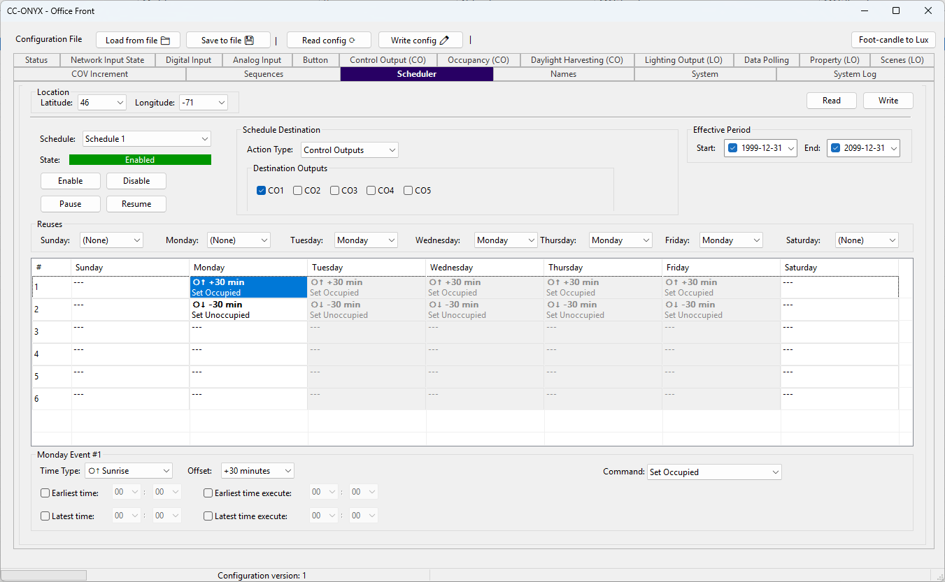Switch to the Sequences tab
The width and height of the screenshot is (945, 582).
tap(264, 74)
